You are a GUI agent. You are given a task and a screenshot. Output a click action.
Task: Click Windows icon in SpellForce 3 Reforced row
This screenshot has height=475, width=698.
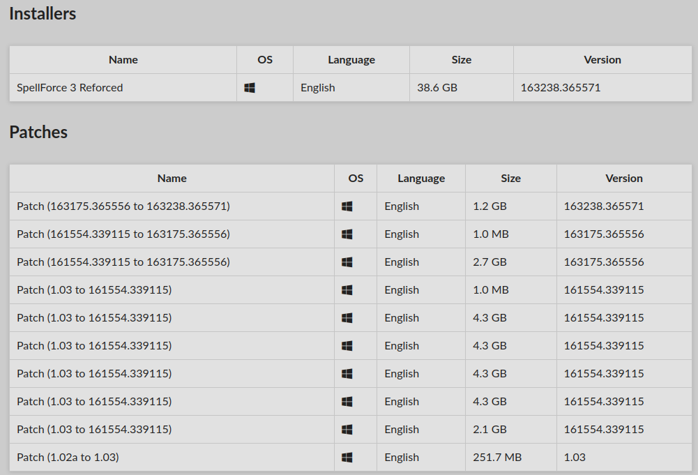coord(250,88)
